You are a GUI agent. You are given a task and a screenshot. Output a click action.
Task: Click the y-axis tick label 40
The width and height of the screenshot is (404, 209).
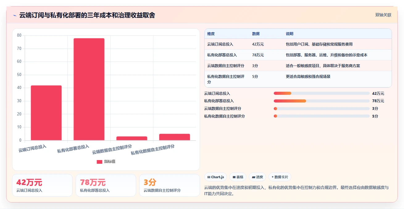pyautogui.click(x=19, y=88)
